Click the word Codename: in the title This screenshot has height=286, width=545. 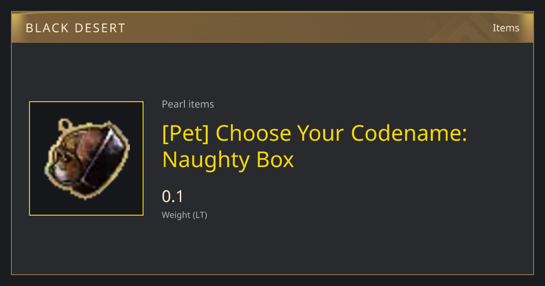coord(409,133)
